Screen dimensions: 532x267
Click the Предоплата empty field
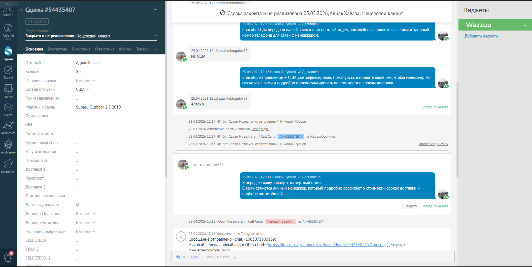click(78, 161)
